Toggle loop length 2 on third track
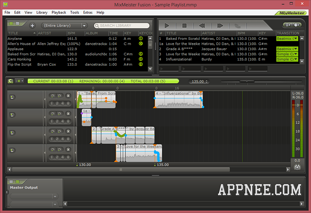311x213 pixels. (57, 139)
